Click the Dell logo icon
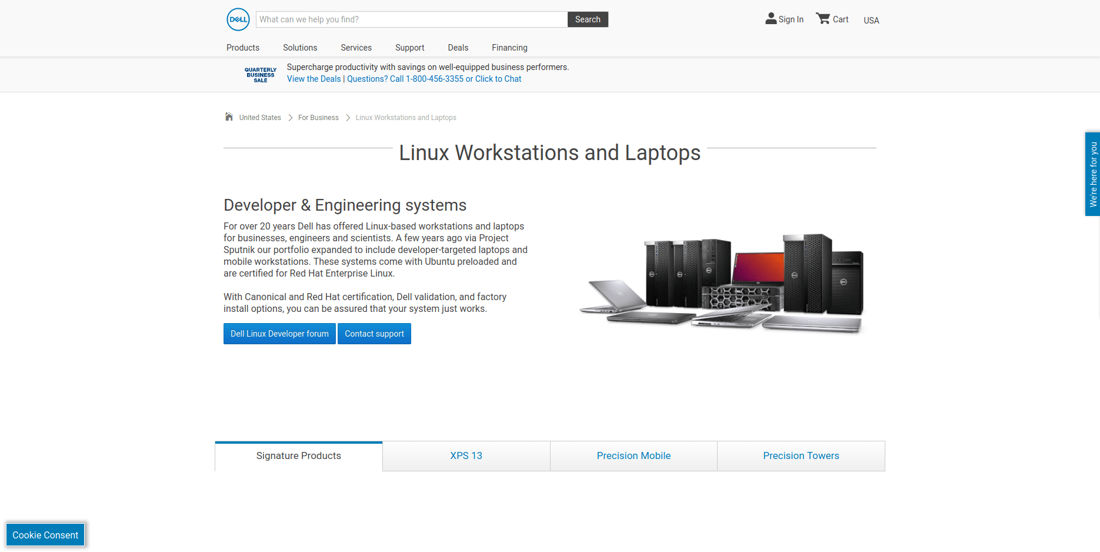The height and width of the screenshot is (552, 1100). [x=238, y=19]
